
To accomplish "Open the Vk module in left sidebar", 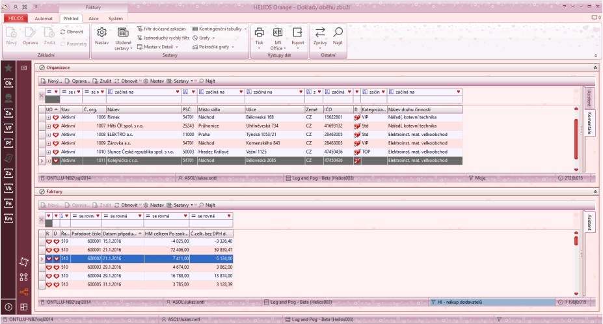I will coord(8,188).
